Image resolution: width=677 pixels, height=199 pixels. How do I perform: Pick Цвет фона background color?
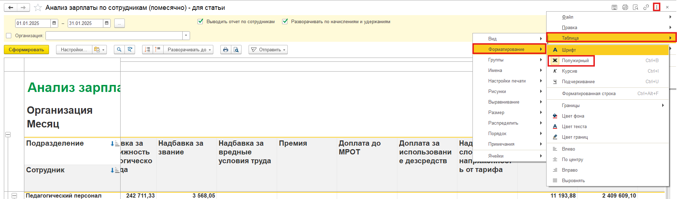(608, 116)
